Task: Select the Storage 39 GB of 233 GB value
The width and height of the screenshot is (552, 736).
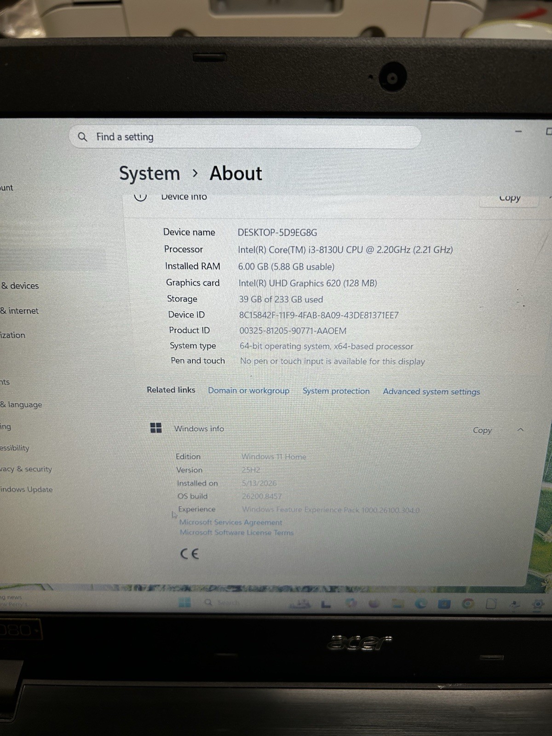Action: tap(281, 299)
